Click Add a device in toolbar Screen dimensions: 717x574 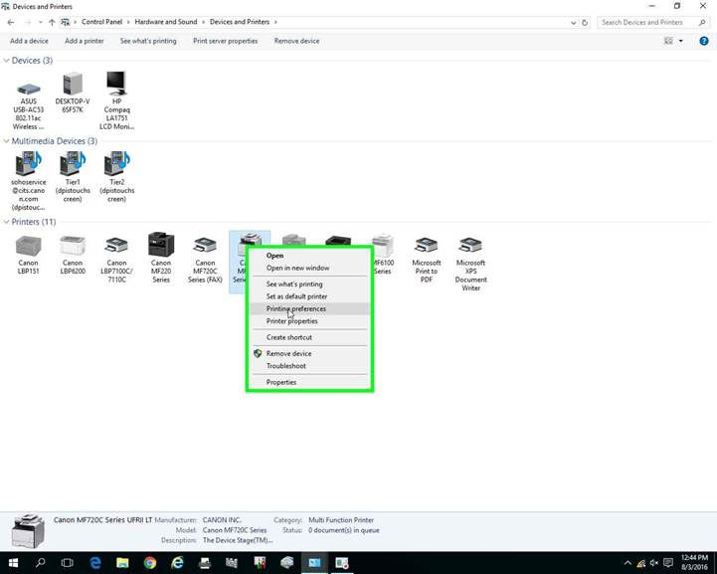click(x=29, y=41)
